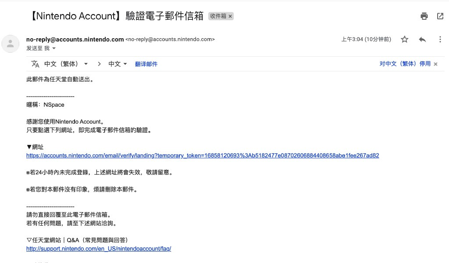Print this email with the printer icon

424,16
